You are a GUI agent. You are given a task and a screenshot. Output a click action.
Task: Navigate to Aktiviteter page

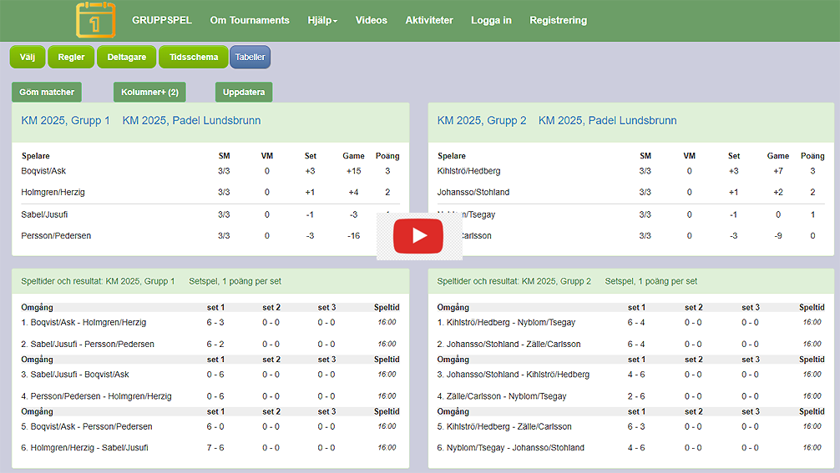(429, 20)
